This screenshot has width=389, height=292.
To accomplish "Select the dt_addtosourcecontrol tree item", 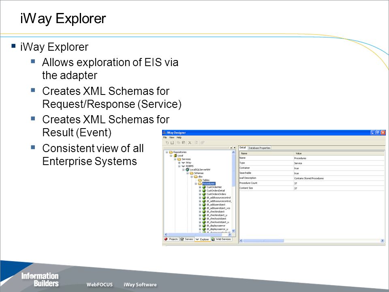I will point(218,198).
